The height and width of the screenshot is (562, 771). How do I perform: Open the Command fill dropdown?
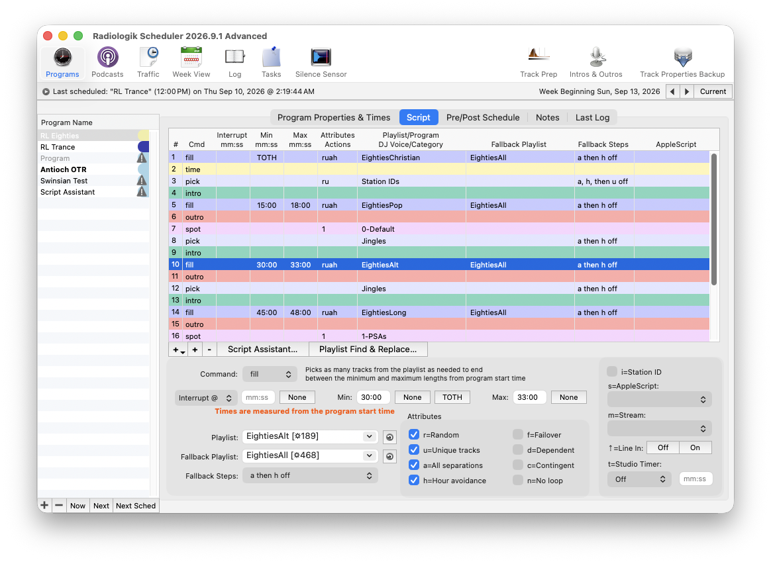pos(270,375)
